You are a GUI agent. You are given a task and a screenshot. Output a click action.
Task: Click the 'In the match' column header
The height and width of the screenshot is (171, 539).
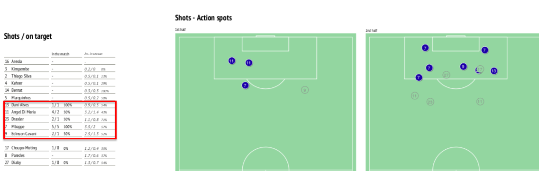61,54
